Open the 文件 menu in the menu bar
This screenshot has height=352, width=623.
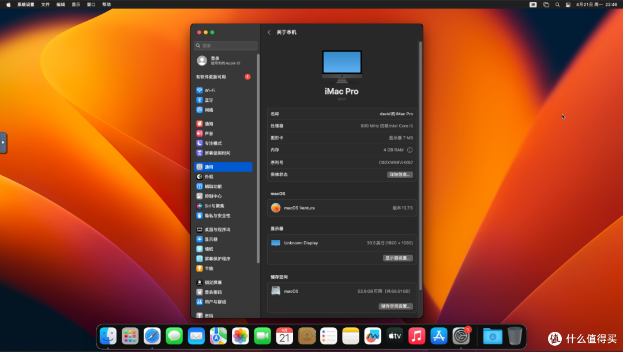click(46, 4)
